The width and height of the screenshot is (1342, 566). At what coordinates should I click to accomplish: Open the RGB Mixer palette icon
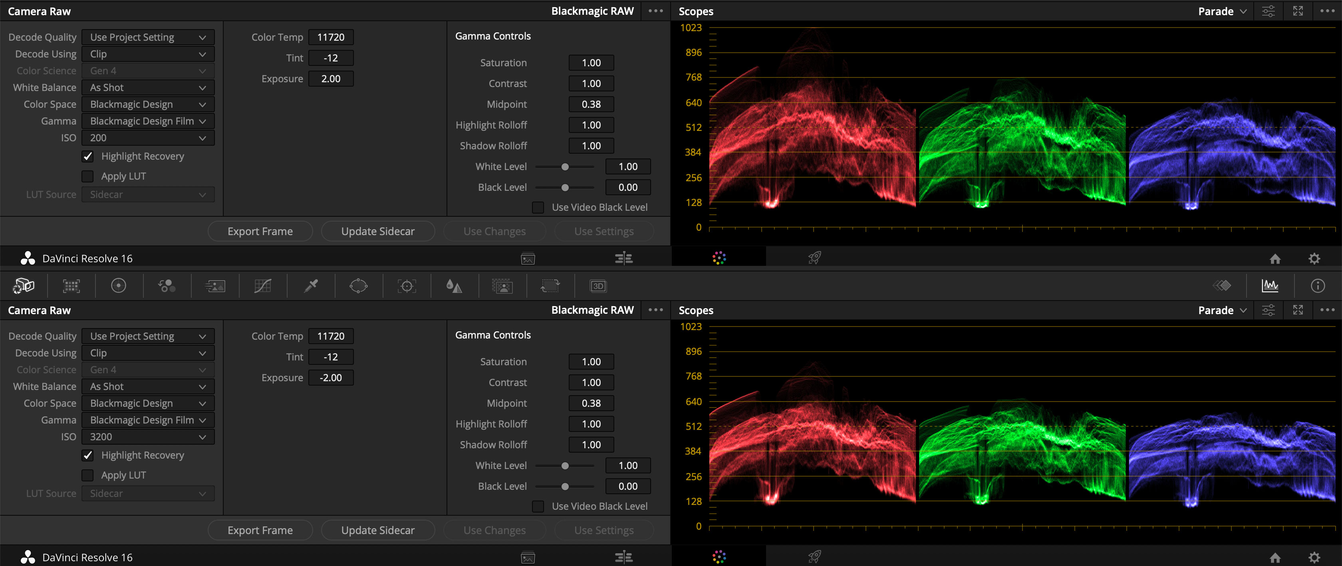click(167, 285)
